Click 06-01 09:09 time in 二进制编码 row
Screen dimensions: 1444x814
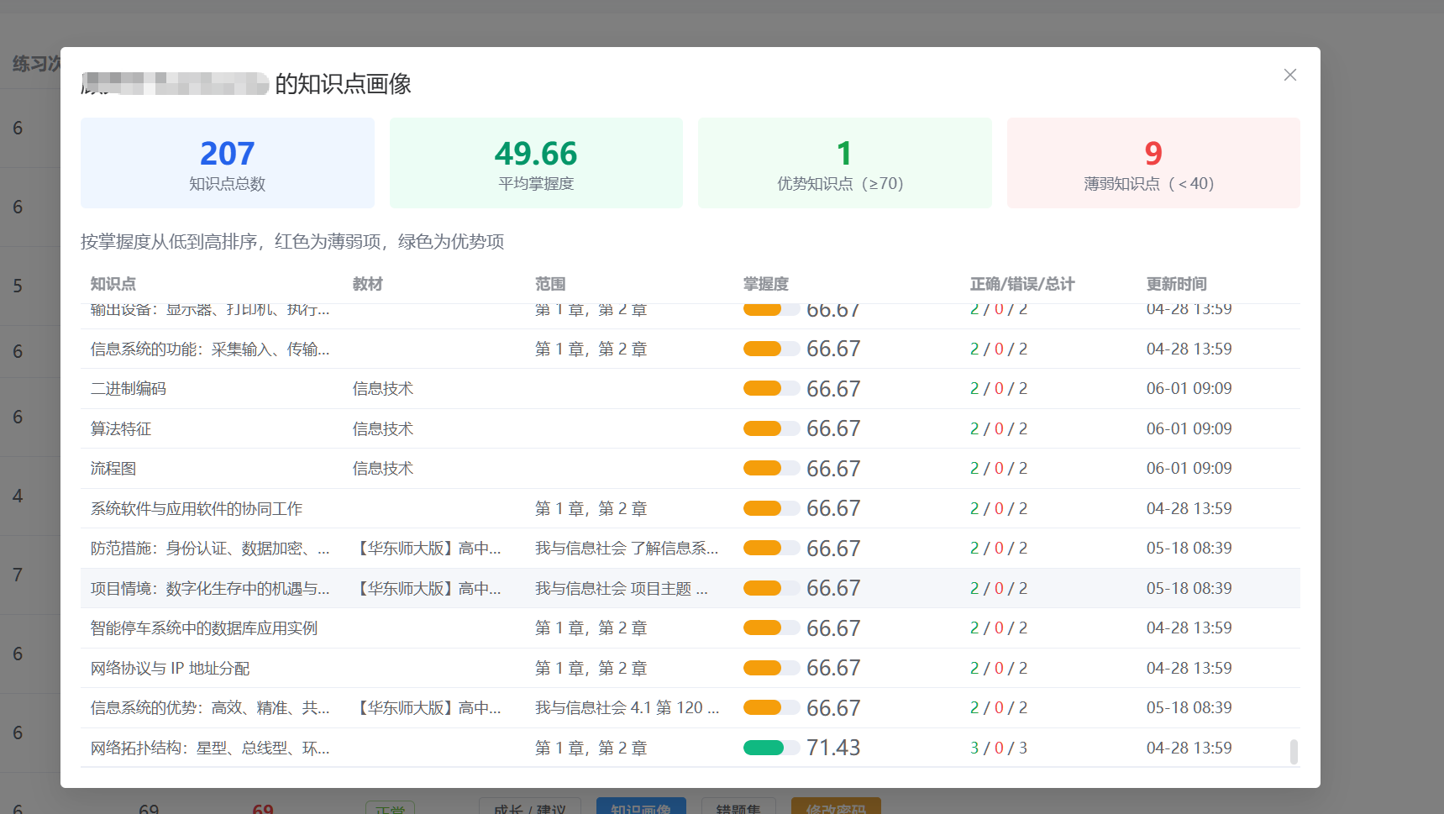pyautogui.click(x=1189, y=388)
